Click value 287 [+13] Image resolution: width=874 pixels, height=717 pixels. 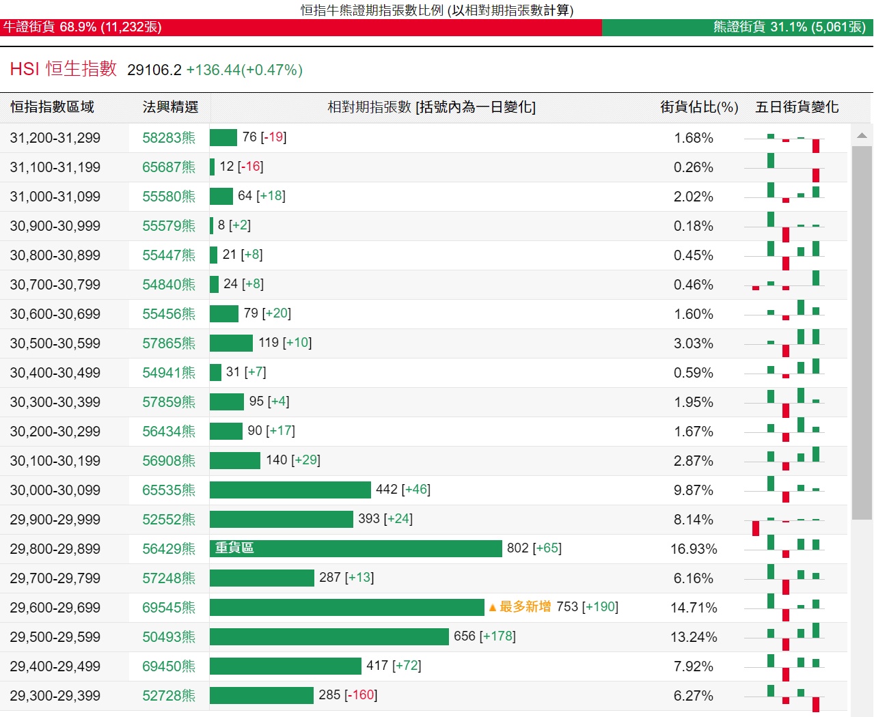click(346, 578)
